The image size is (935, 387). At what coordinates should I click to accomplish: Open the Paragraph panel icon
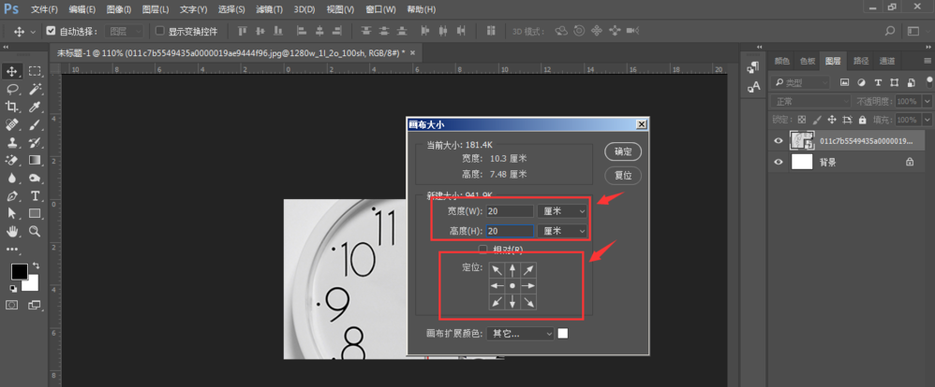click(753, 67)
